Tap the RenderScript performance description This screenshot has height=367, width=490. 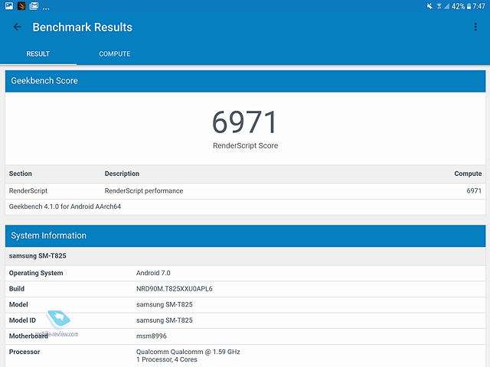coord(144,190)
